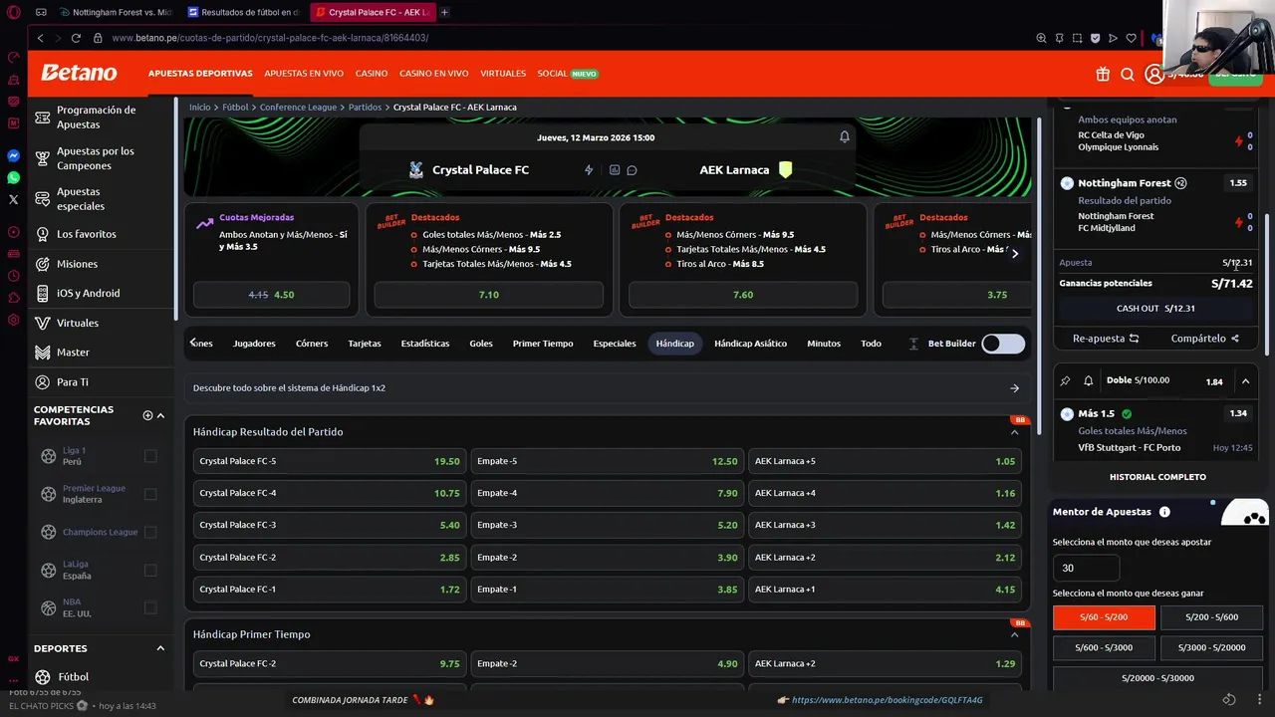Open Historial Completo link
This screenshot has height=717, width=1275.
pos(1157,477)
